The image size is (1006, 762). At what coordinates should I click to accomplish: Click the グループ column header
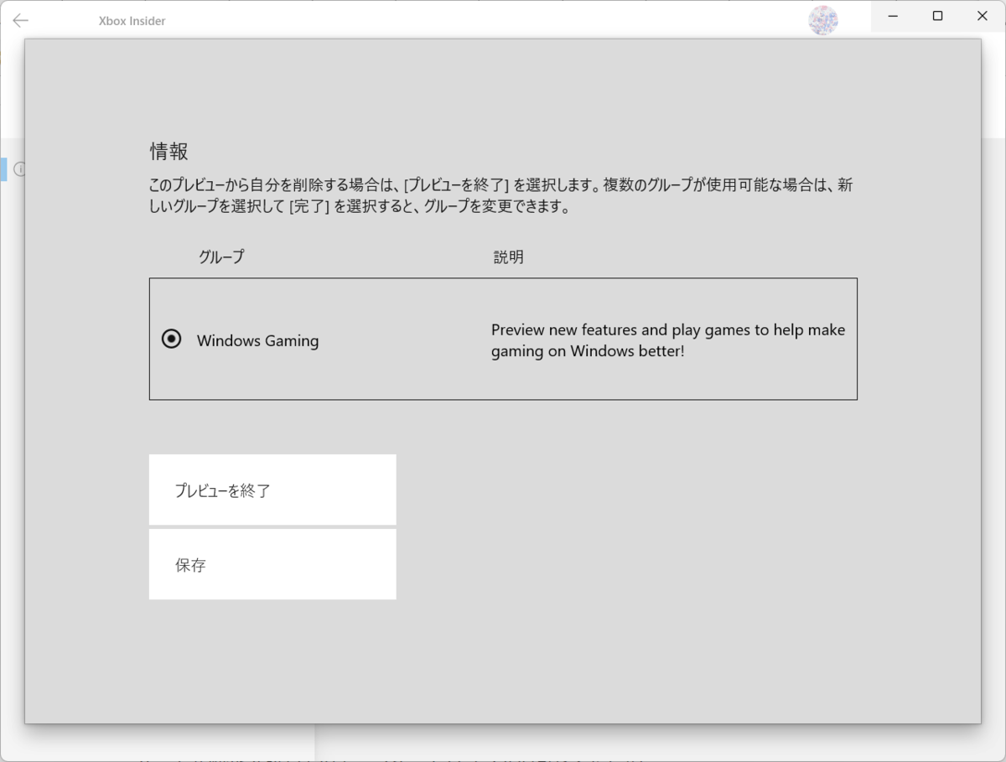221,257
